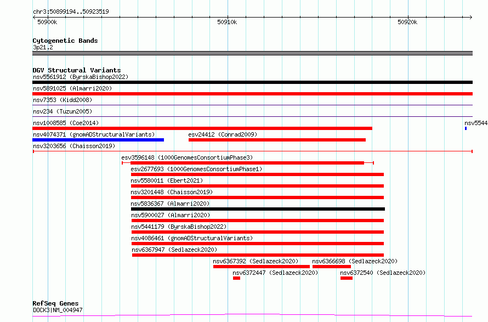Click the small red bar of nsv6372447

point(236,278)
